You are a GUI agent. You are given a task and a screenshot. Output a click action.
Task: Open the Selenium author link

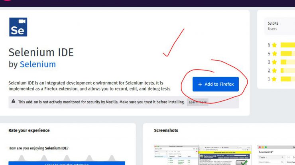[38, 64]
